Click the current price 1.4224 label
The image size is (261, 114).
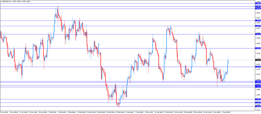[258, 60]
